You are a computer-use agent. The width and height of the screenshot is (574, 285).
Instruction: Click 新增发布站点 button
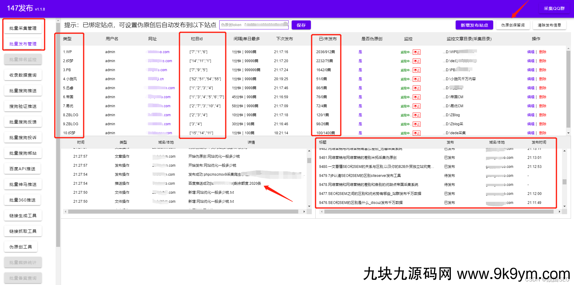click(474, 25)
